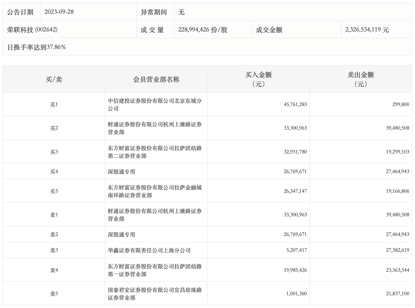
Task: Click the 买入金额（元） column header
Action: point(258,79)
